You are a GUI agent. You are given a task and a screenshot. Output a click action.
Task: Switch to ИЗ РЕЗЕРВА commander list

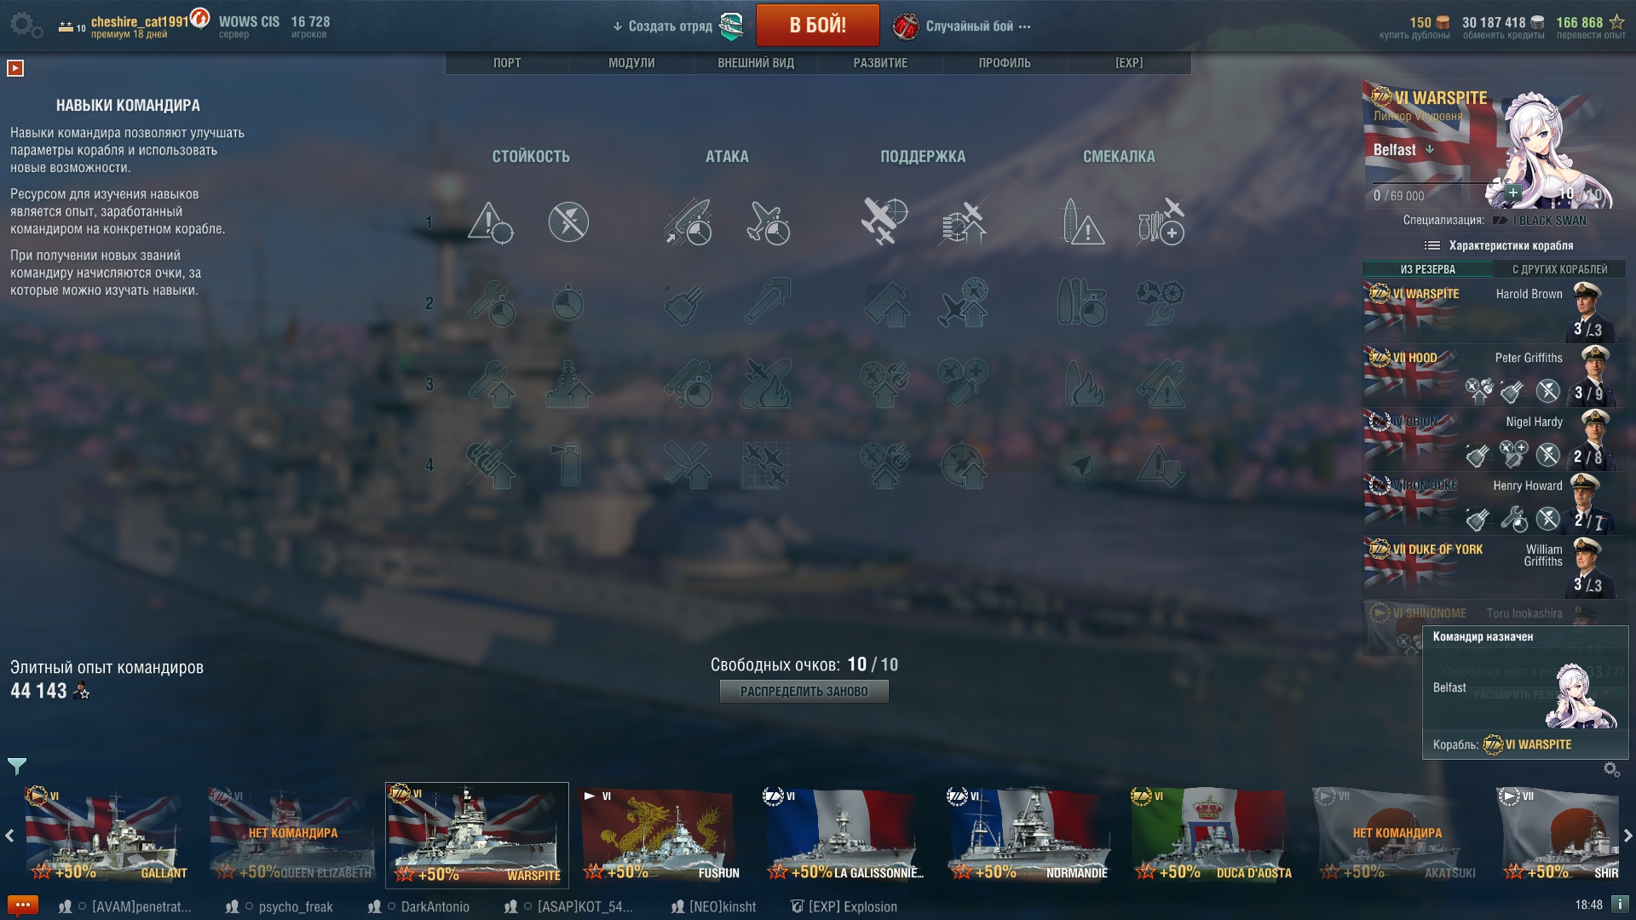click(1427, 269)
